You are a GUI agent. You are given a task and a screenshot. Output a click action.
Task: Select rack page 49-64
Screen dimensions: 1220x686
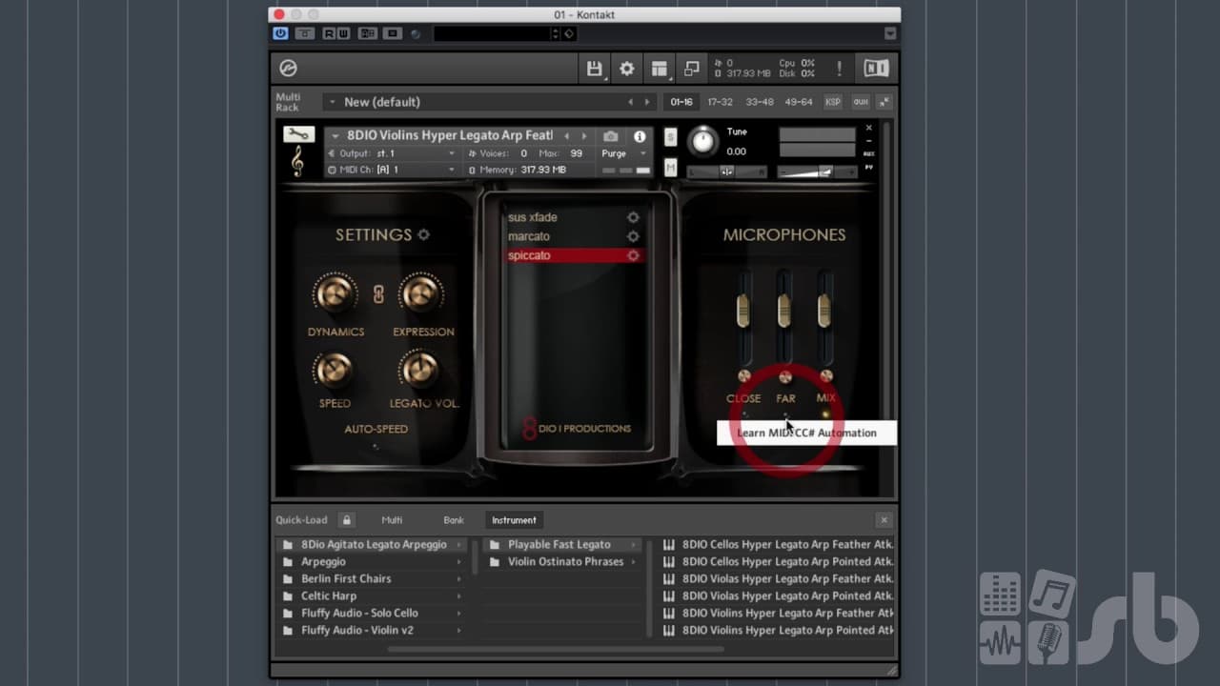tap(799, 102)
